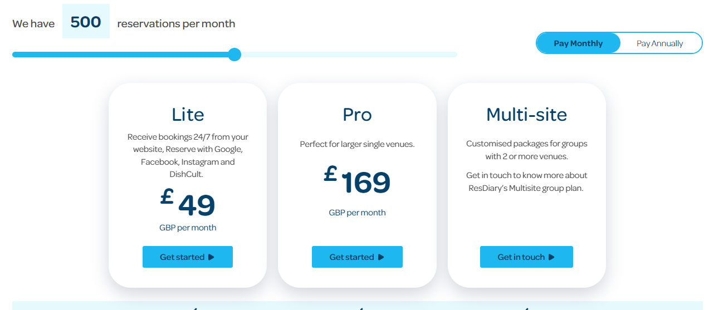This screenshot has width=709, height=310.
Task: Click the arrow icon in the Get in touch button
Action: point(551,257)
